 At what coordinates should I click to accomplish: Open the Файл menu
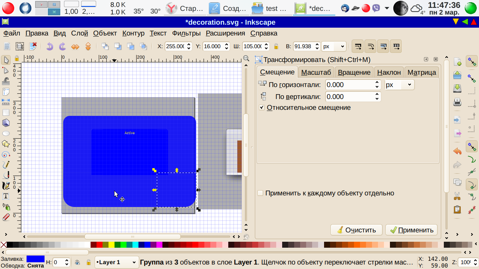tap(12, 33)
